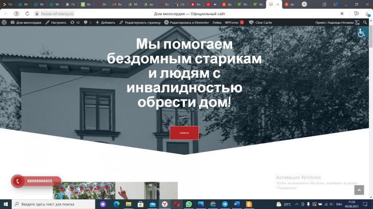Switch to the Gmail tab
The height and width of the screenshot is (209, 373).
click(117, 4)
